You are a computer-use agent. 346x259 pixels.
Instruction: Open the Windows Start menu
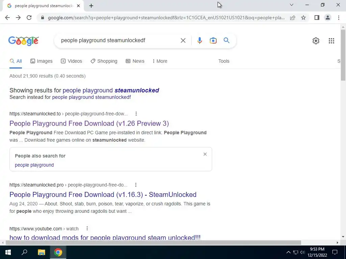pos(8,252)
